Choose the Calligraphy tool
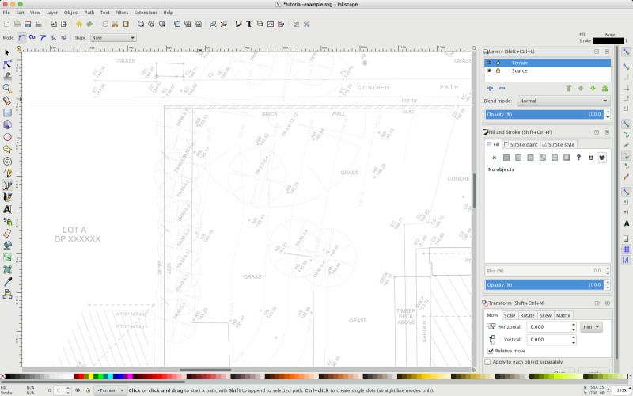This screenshot has width=633, height=396. click(x=7, y=197)
